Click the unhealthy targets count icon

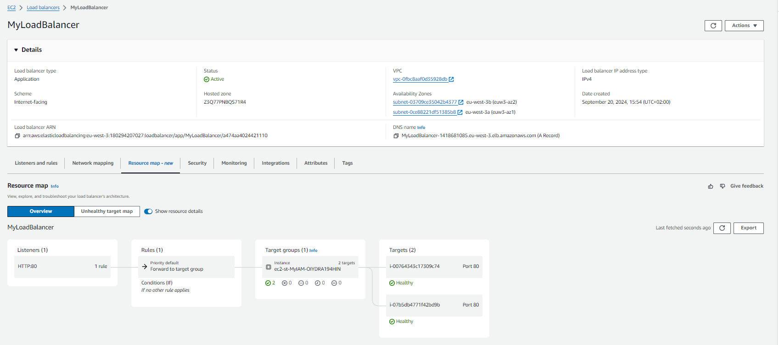tap(285, 283)
